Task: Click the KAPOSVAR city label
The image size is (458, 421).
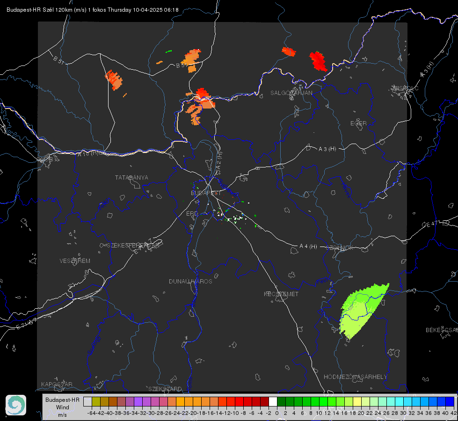Action: [57, 384]
